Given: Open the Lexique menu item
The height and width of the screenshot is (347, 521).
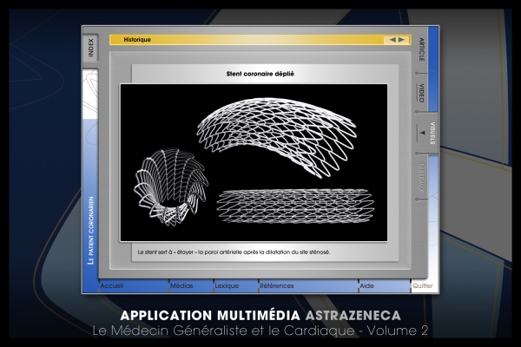Looking at the screenshot, I should point(227,285).
